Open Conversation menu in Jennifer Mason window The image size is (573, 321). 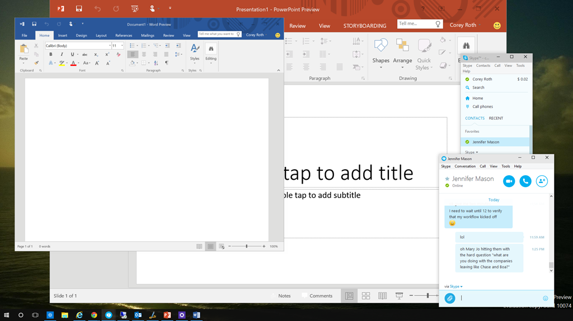[465, 166]
